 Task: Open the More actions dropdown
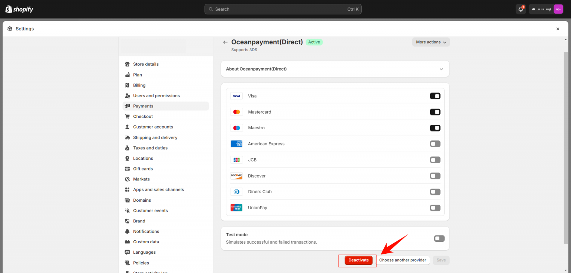coord(430,42)
